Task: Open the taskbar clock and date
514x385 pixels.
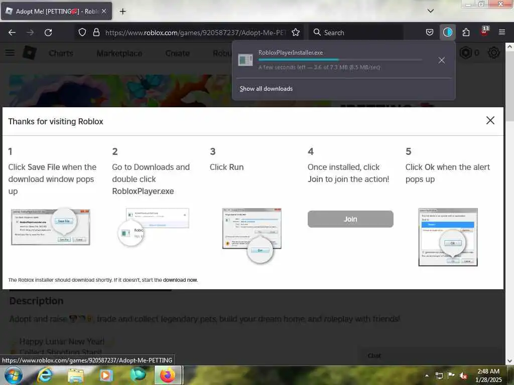Action: tap(488, 375)
